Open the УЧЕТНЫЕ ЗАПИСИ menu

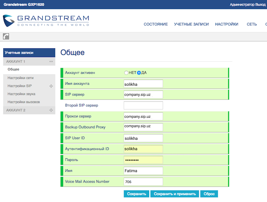[x=191, y=24]
